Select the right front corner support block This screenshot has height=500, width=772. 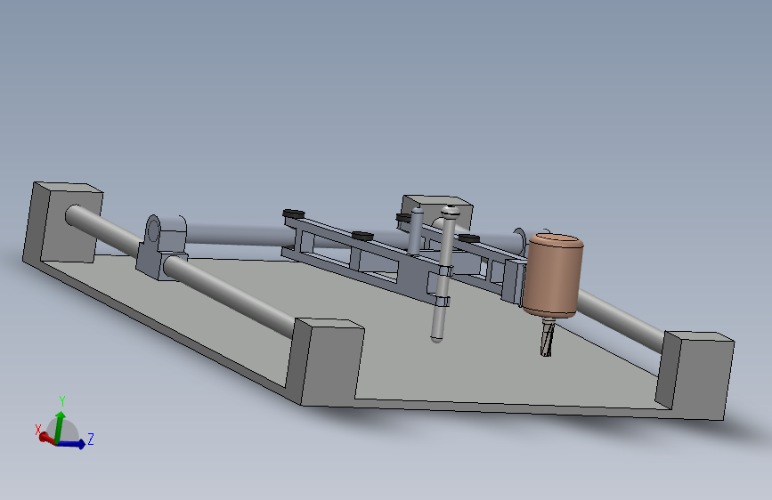tap(695, 375)
